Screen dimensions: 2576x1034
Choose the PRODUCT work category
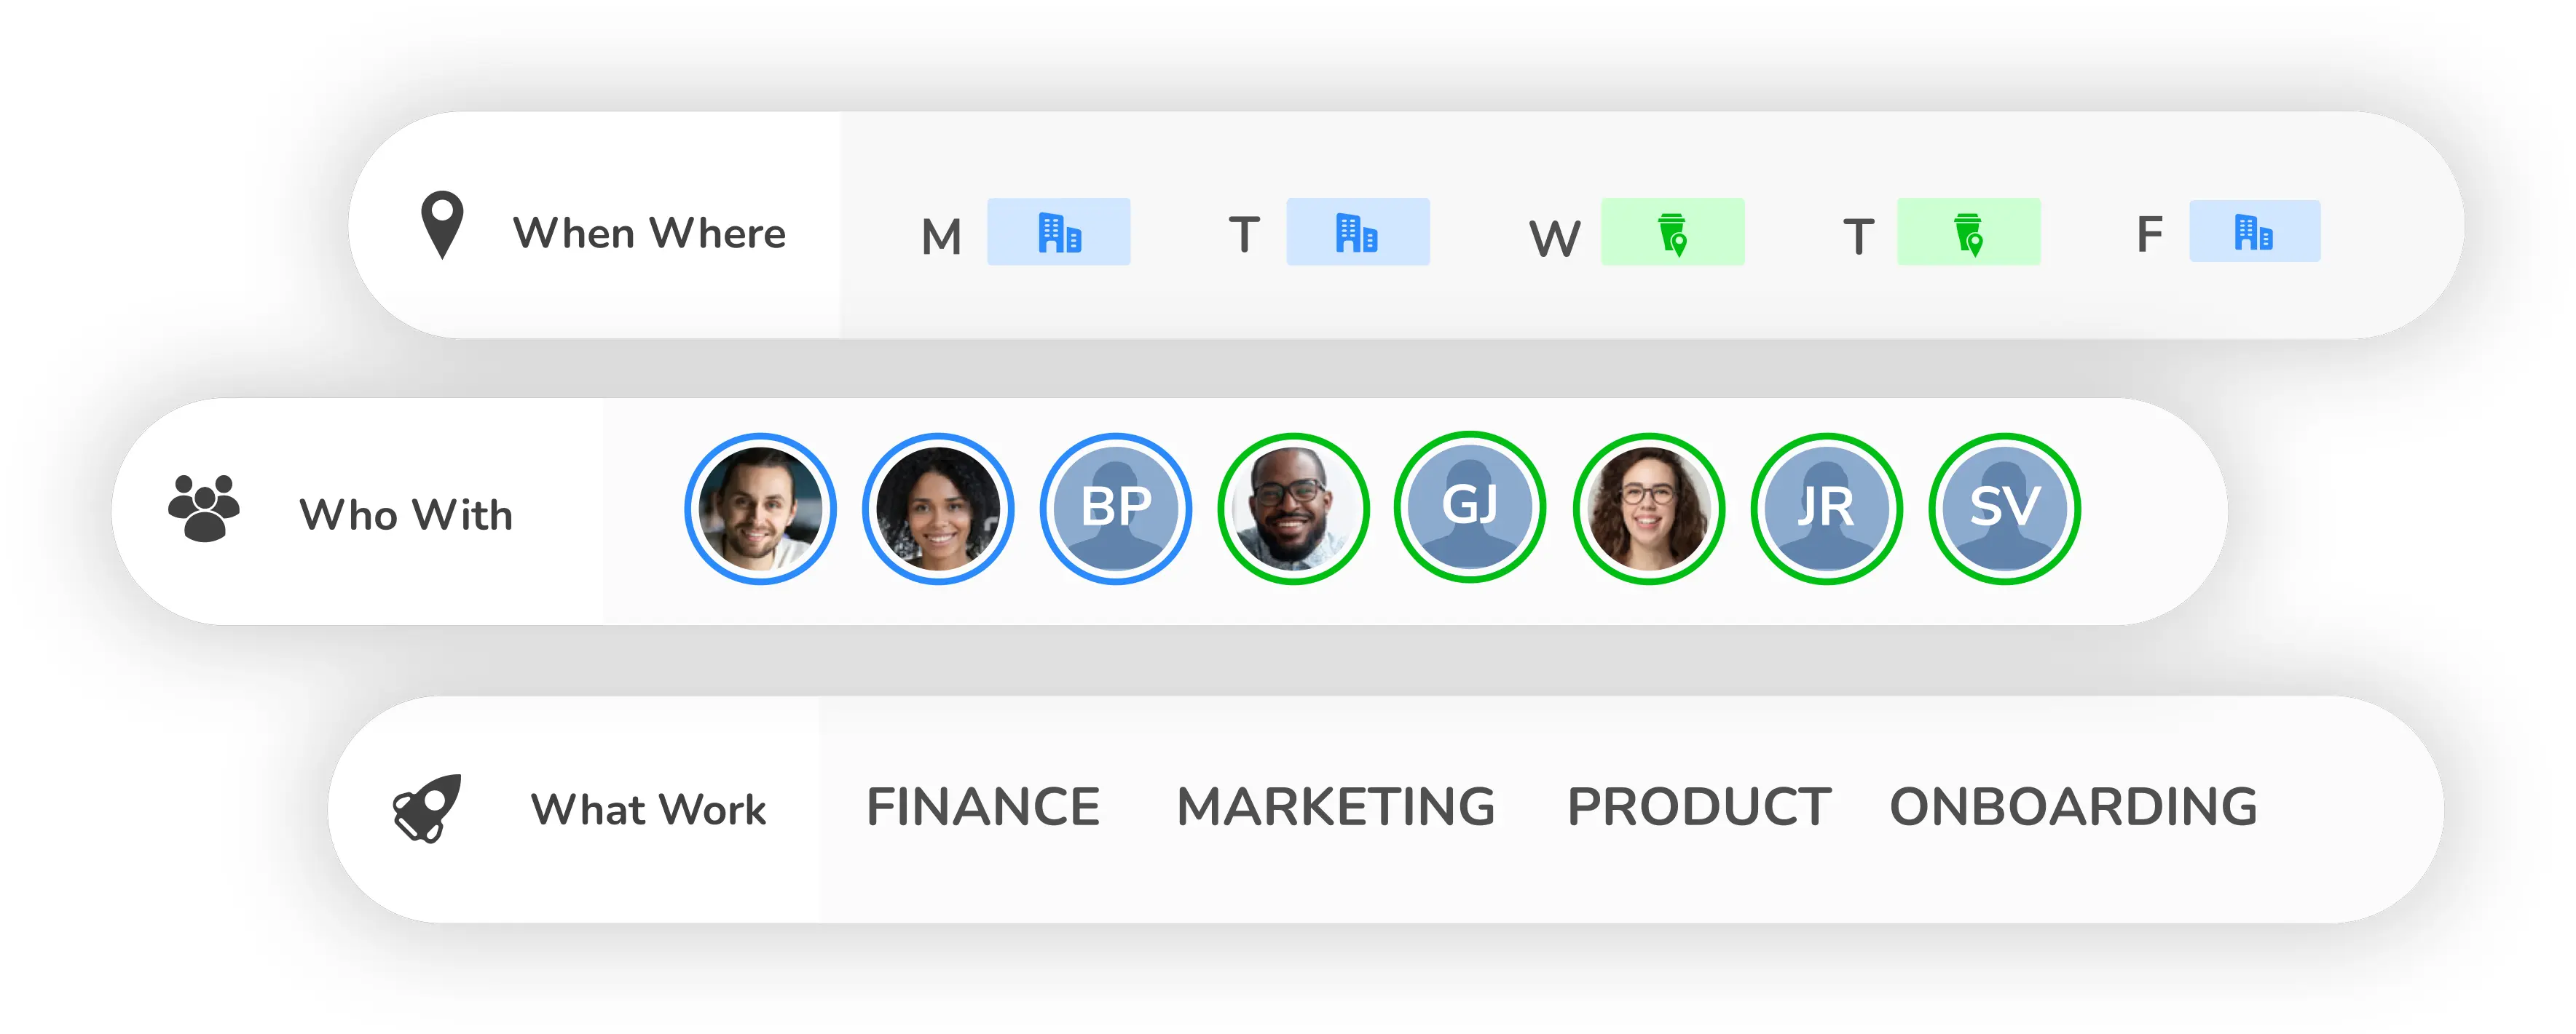(x=1698, y=807)
